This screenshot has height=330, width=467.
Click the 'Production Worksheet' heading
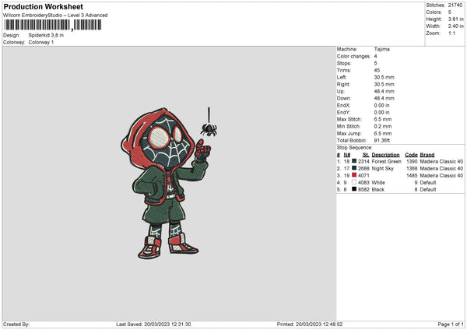click(x=43, y=7)
